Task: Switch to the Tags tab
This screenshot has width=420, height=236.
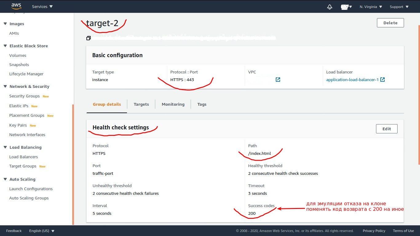Action: coord(202,104)
